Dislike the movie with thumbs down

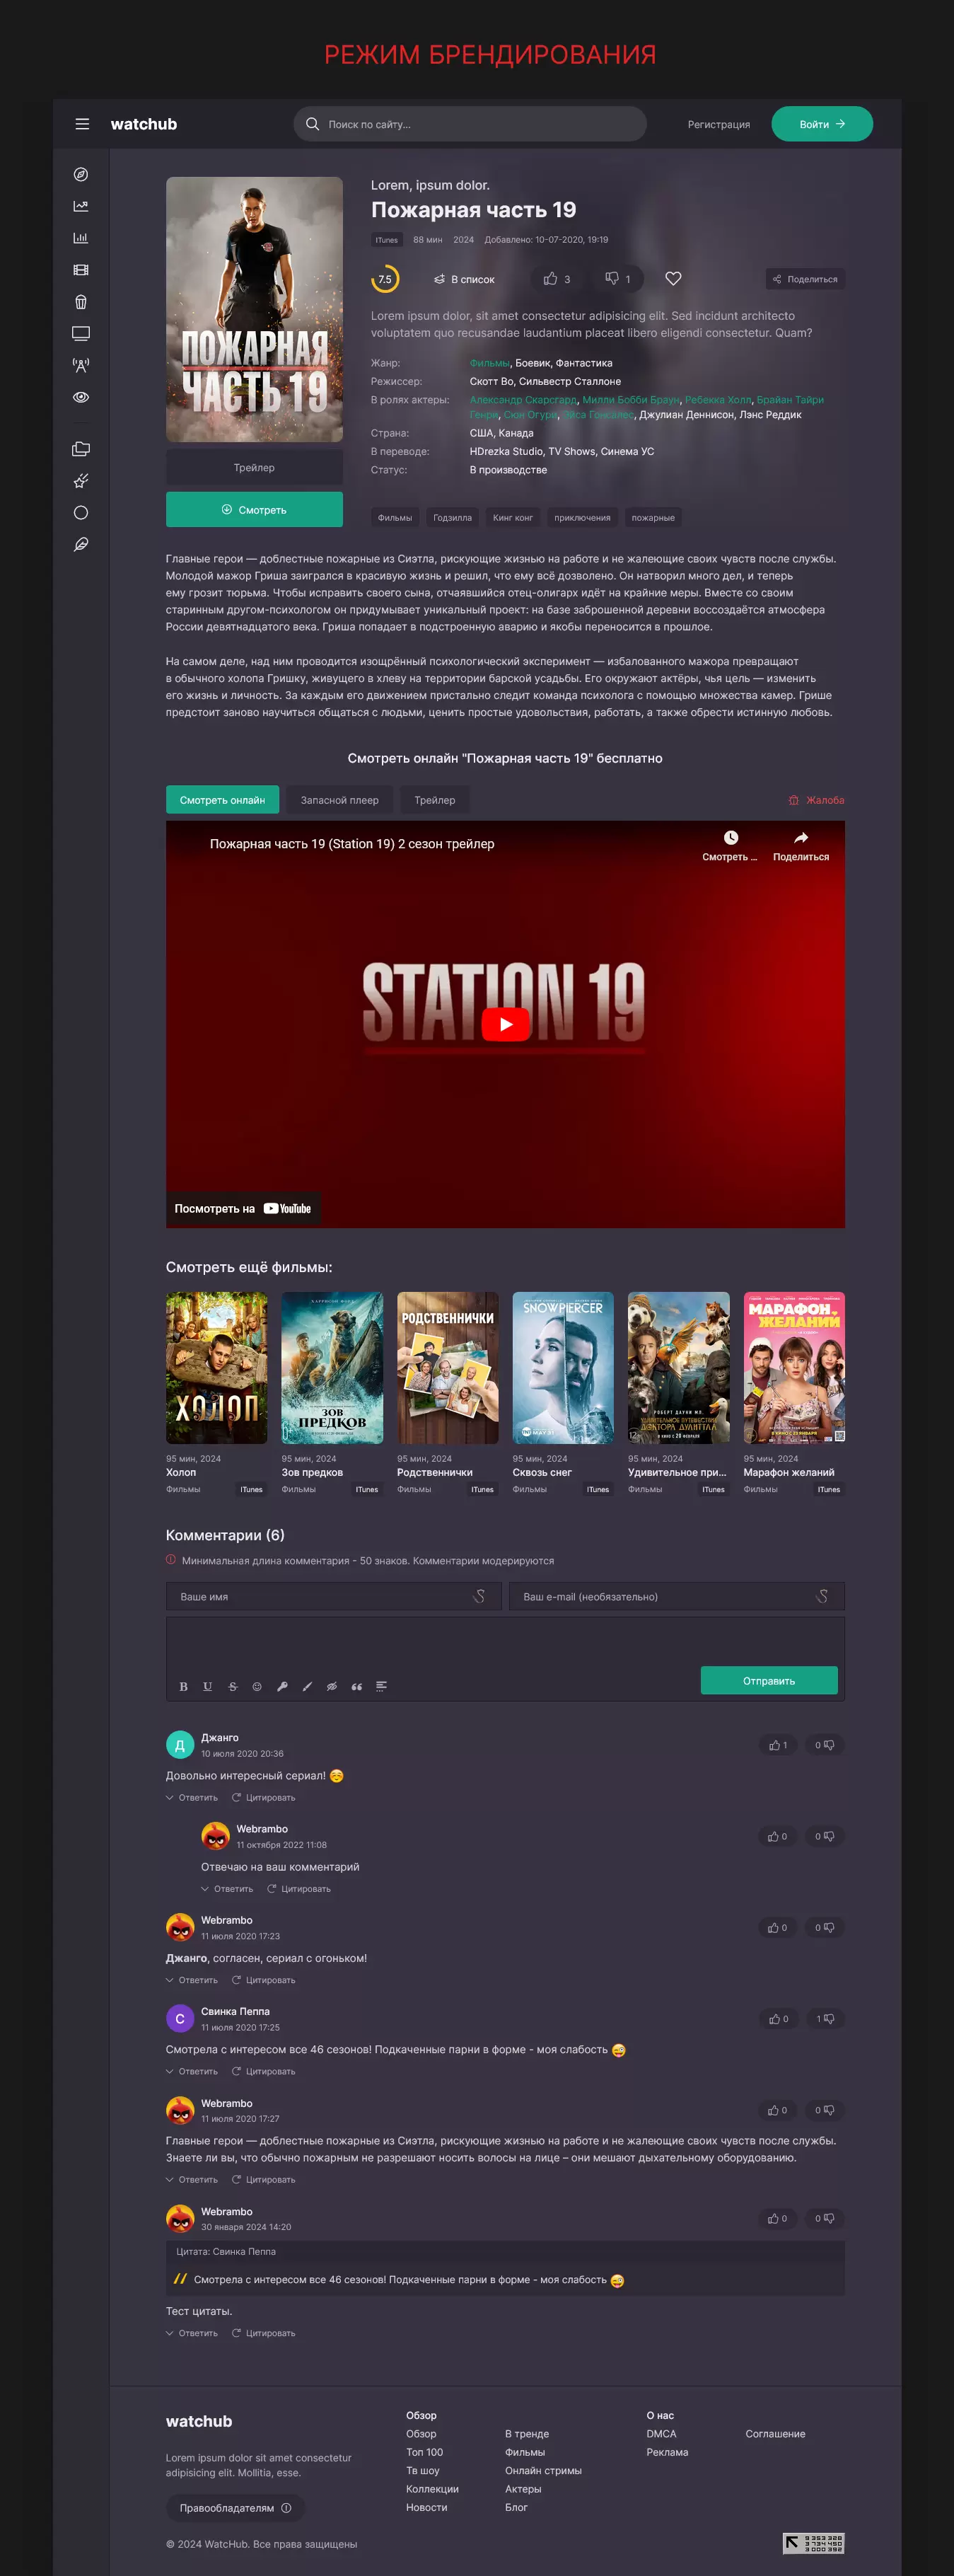[618, 279]
